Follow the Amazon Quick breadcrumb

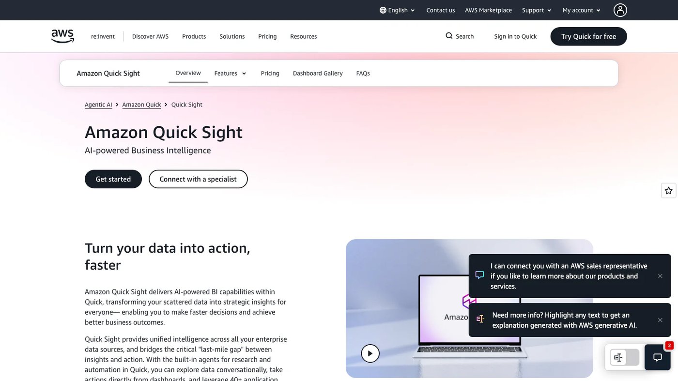click(x=141, y=105)
